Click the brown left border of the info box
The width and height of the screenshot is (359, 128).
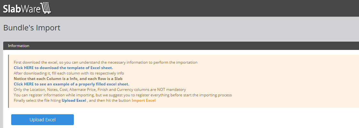point(9,81)
